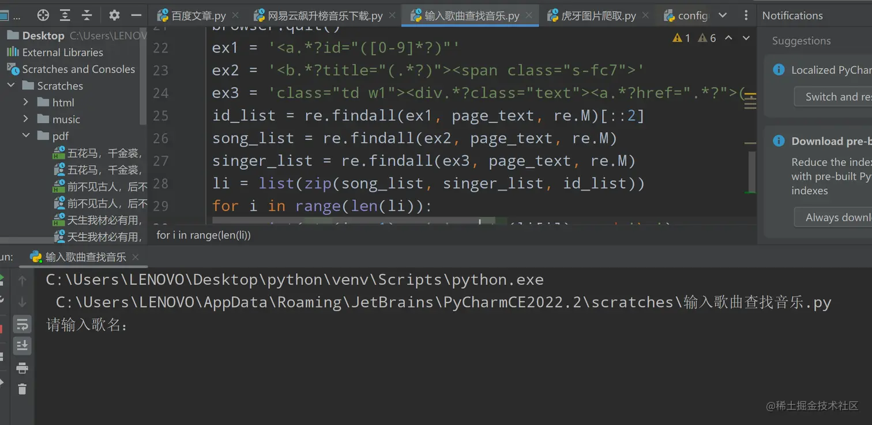Expand the music folder
The image size is (872, 425).
pyautogui.click(x=26, y=119)
